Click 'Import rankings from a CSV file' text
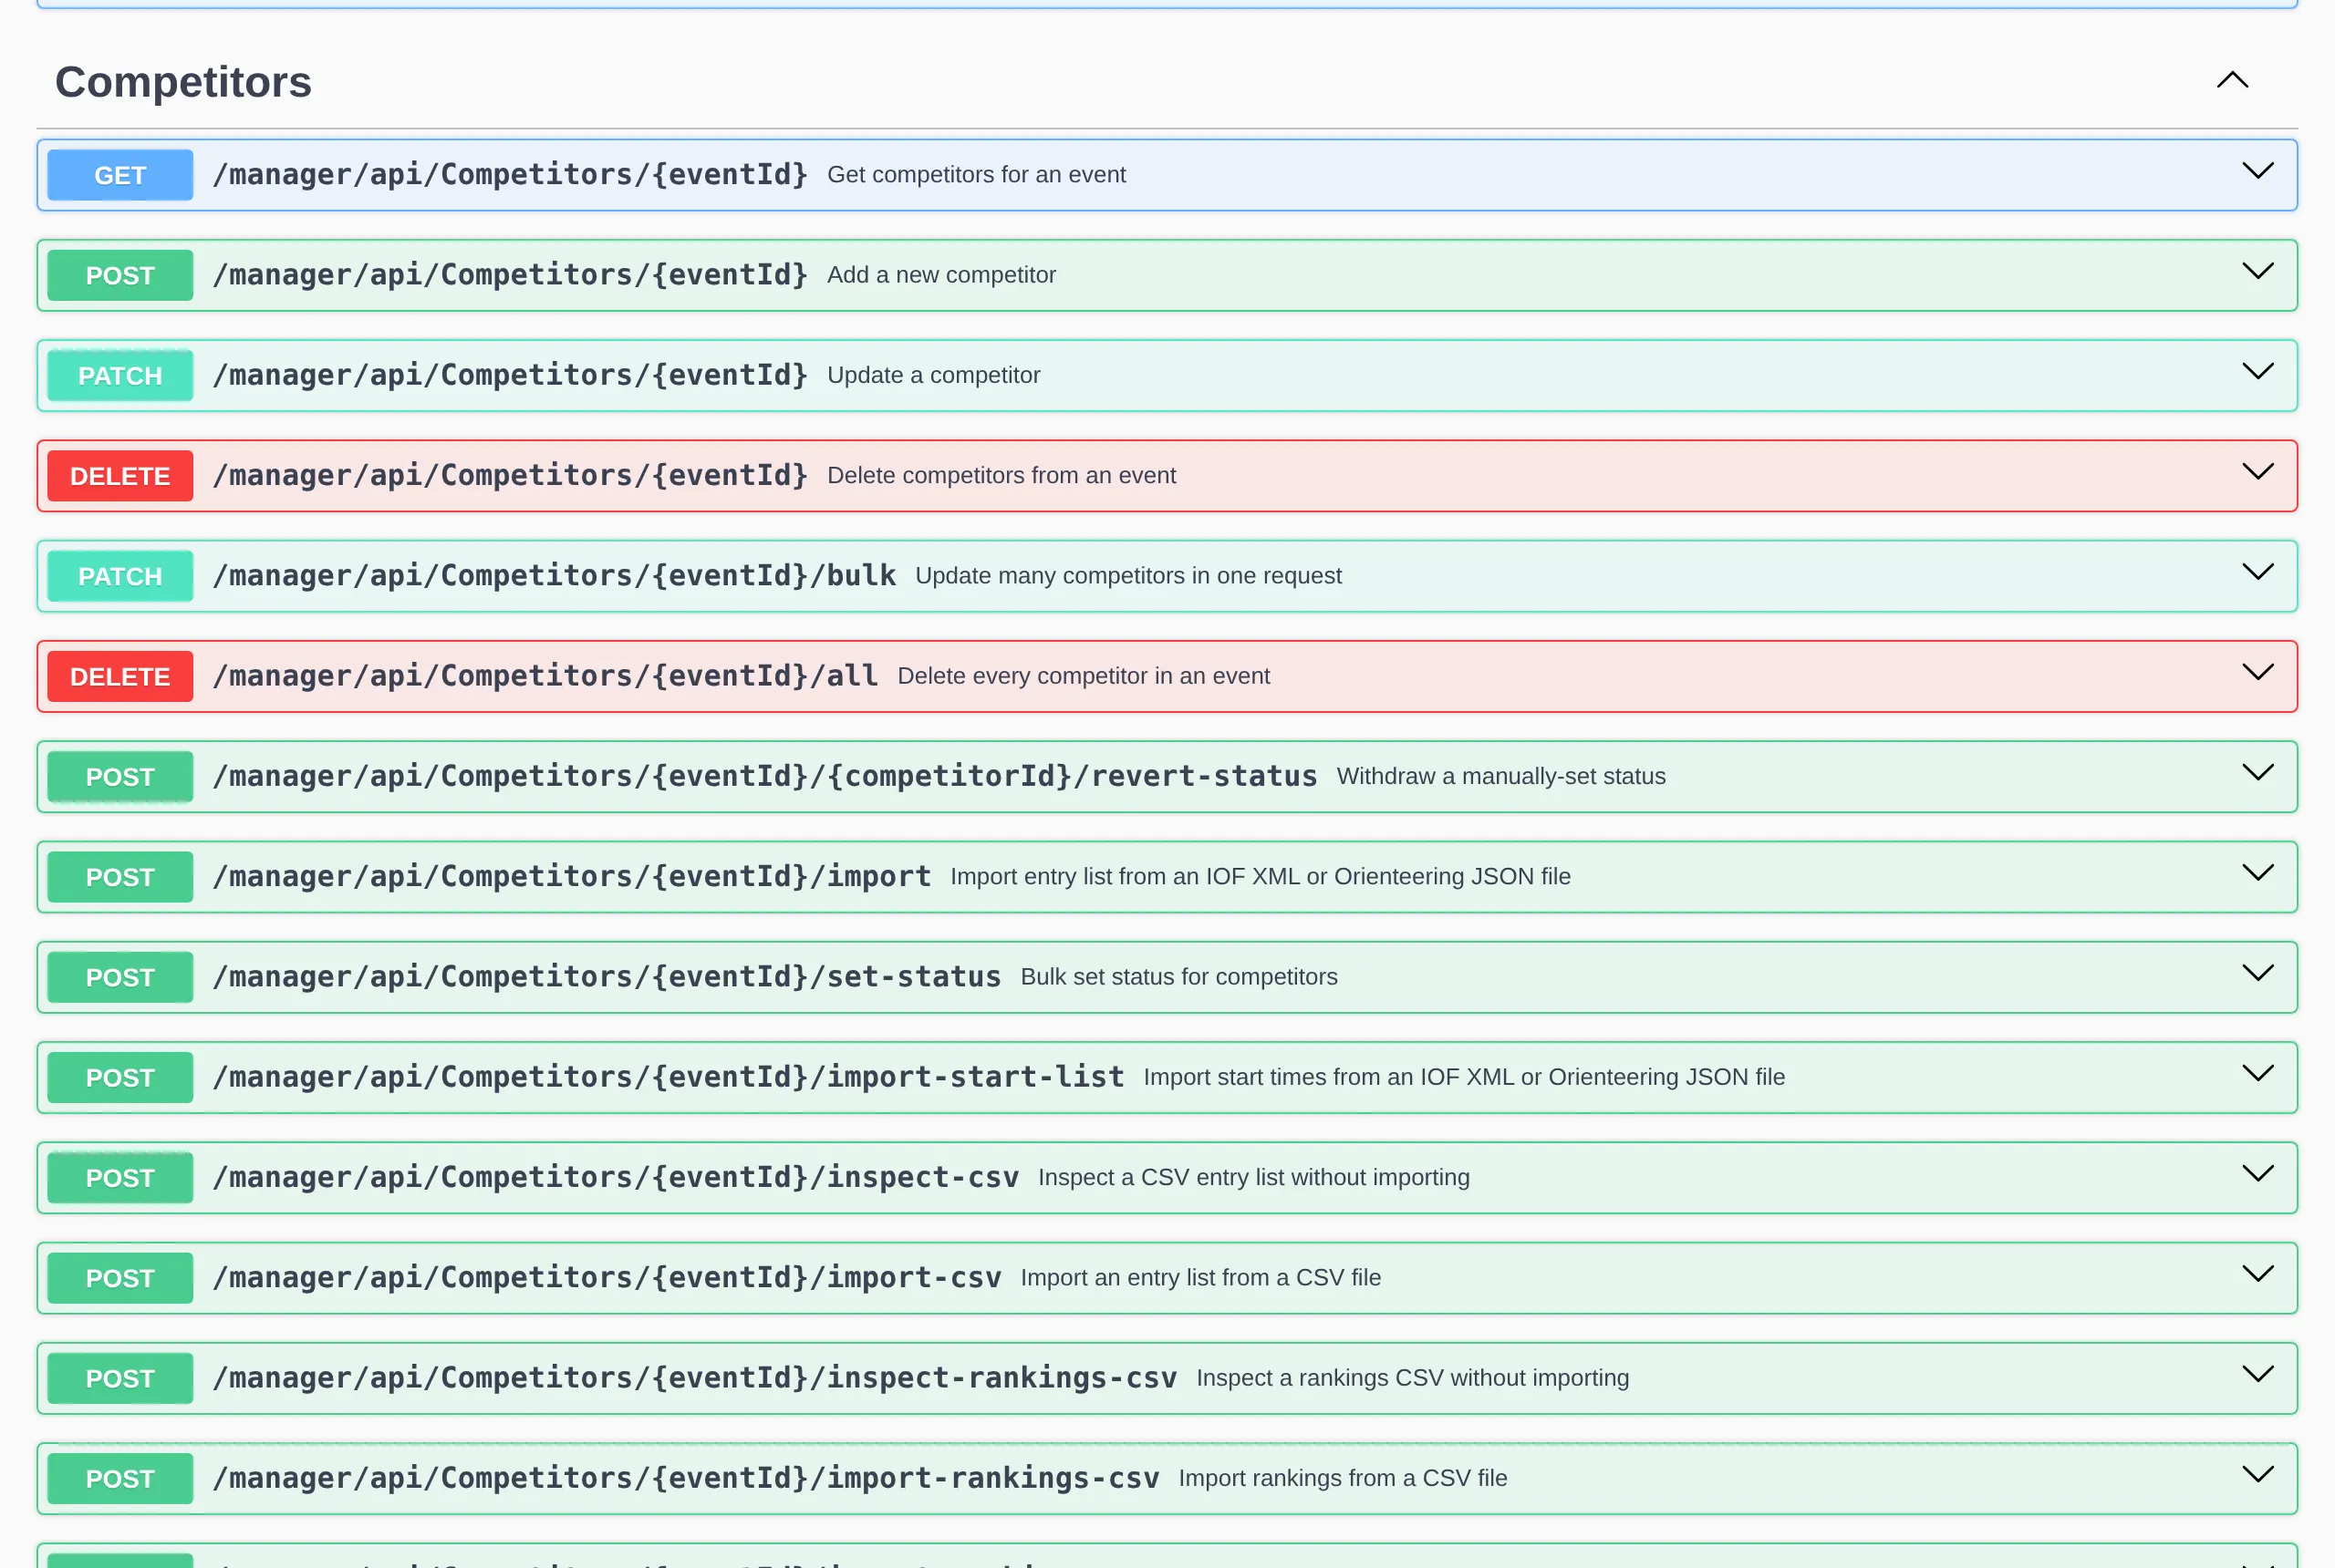The width and height of the screenshot is (2335, 1568). (1343, 1478)
